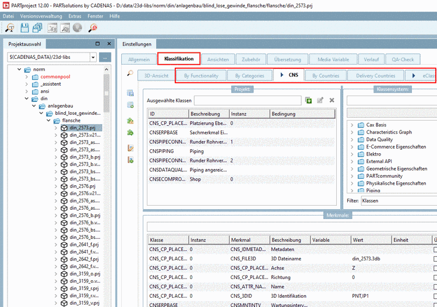
Task: Expand the commonpool folder
Action: pos(26,77)
